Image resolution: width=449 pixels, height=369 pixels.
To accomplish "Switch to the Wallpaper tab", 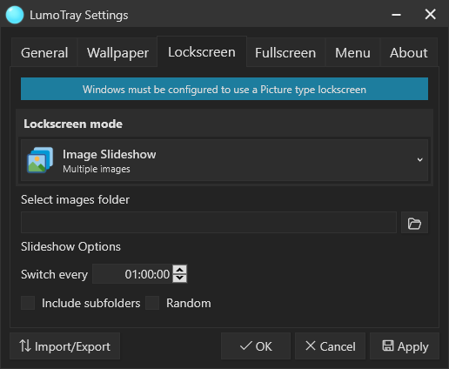I will [x=117, y=53].
